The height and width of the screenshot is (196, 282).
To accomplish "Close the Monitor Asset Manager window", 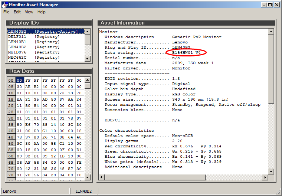I will tap(277, 5).
